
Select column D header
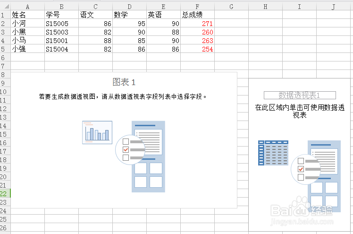[129, 7]
